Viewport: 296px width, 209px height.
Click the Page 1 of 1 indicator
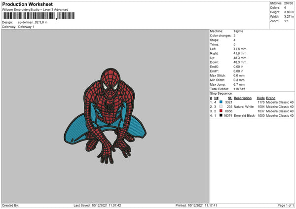click(286, 206)
